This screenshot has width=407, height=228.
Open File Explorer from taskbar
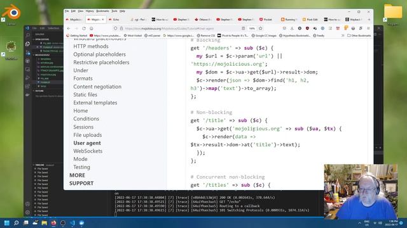[x=45, y=223]
